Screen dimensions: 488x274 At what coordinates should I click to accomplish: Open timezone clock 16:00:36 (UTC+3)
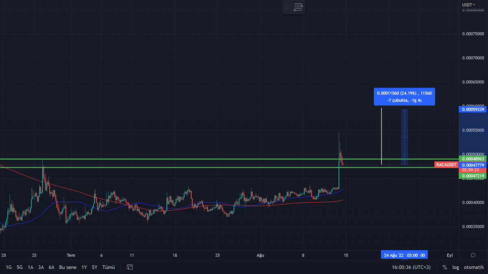[411, 267]
